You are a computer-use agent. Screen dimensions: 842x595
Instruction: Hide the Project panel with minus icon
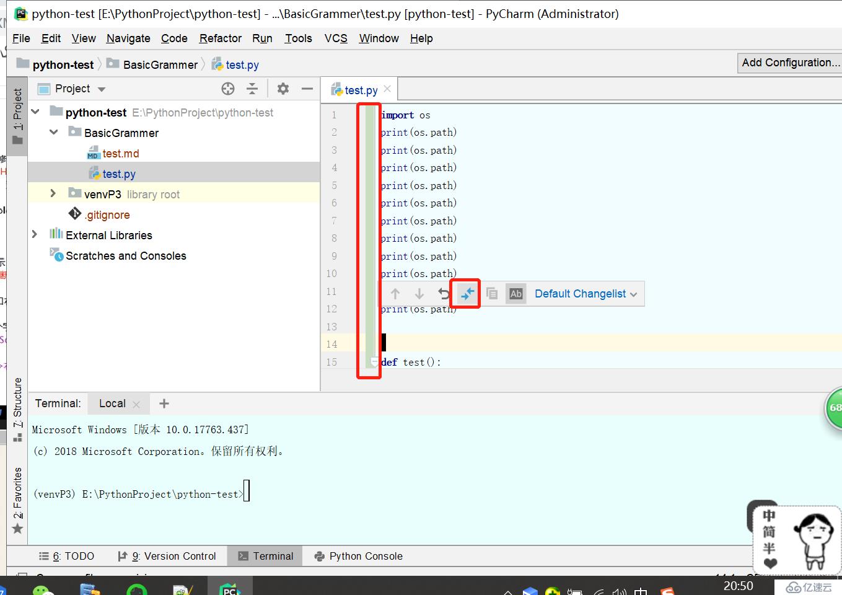coord(307,89)
